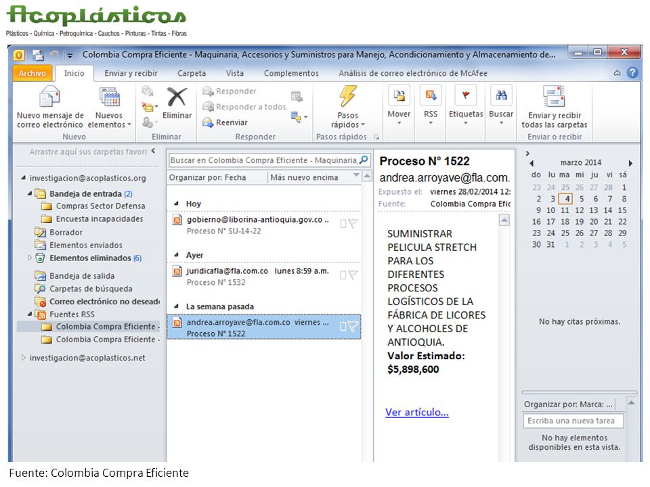Expand investigacion@acoplasticos.net account
This screenshot has height=487, width=650.
pyautogui.click(x=23, y=357)
